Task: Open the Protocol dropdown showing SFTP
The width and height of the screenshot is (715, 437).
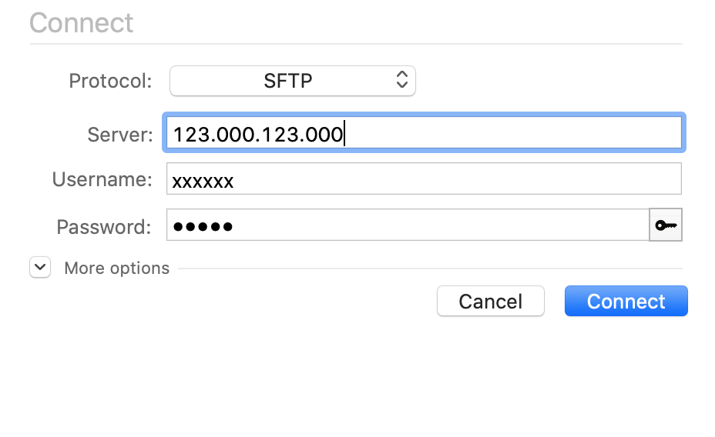Action: (x=292, y=81)
